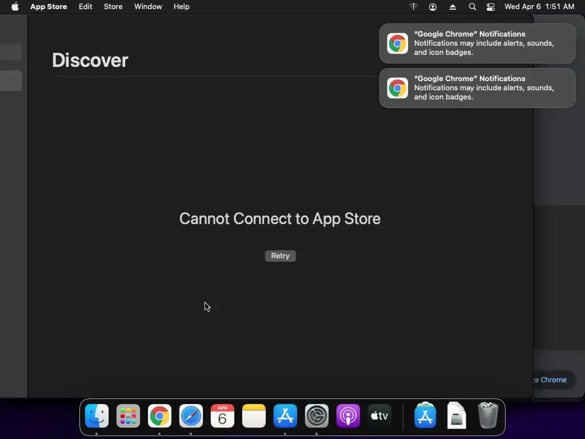The height and width of the screenshot is (439, 585).
Task: Click the Cannot Connect to App Store message
Action: coord(280,219)
